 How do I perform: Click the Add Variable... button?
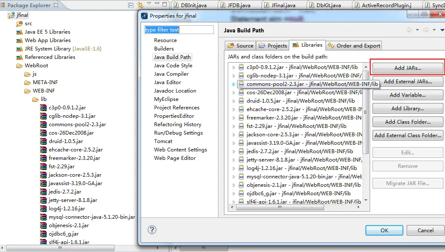coord(408,95)
